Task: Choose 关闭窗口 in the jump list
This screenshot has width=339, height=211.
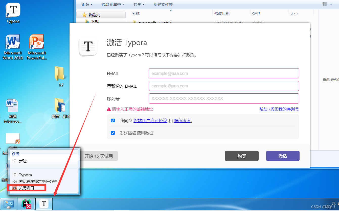Action: click(44, 188)
